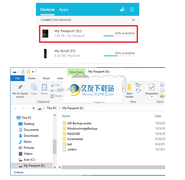
Task: Click My Book 56% available usage bar
Action: click(119, 56)
